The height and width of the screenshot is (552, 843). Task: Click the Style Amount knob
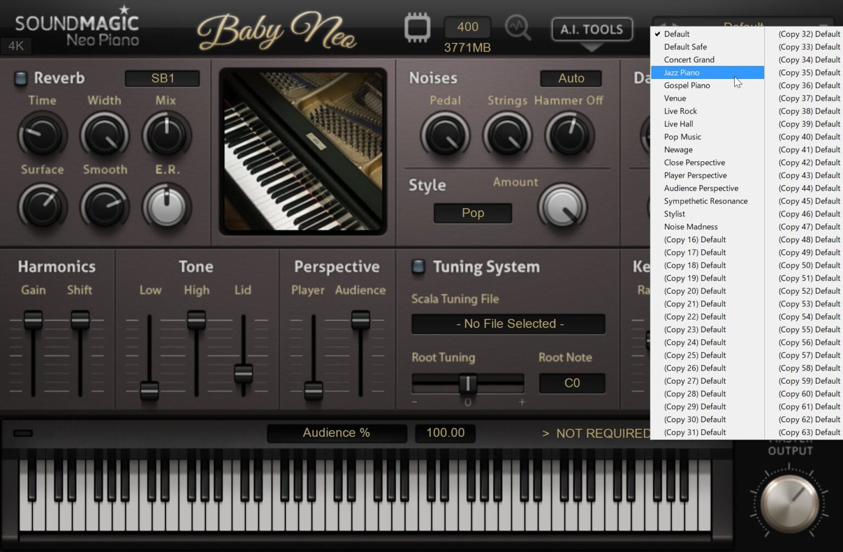pos(563,207)
